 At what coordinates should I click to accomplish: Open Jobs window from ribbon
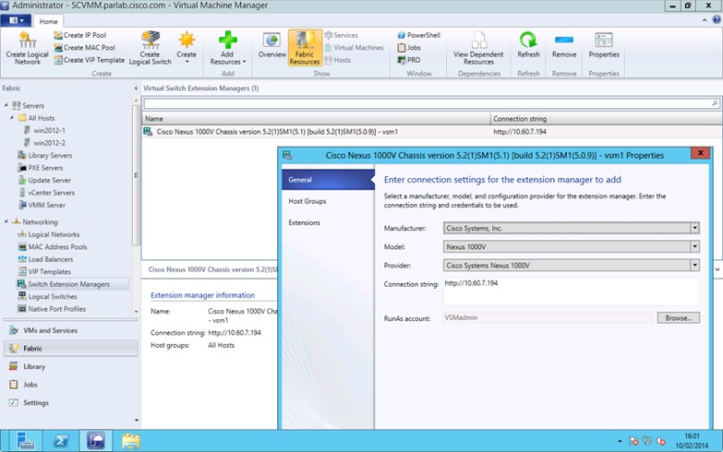[x=409, y=47]
